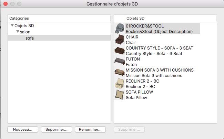224x139 pixels.
Task: Select MISSION SOFA 3 WITH CUSHIONS entry text
Action: 160,70
